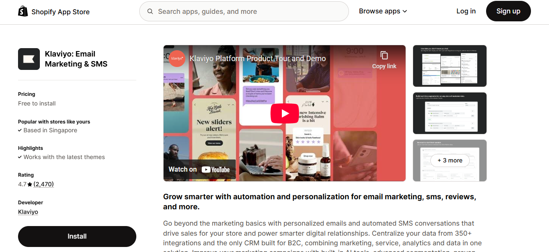Image resolution: width=549 pixels, height=252 pixels.
Task: Expand the Browse apps dropdown
Action: coord(383,11)
